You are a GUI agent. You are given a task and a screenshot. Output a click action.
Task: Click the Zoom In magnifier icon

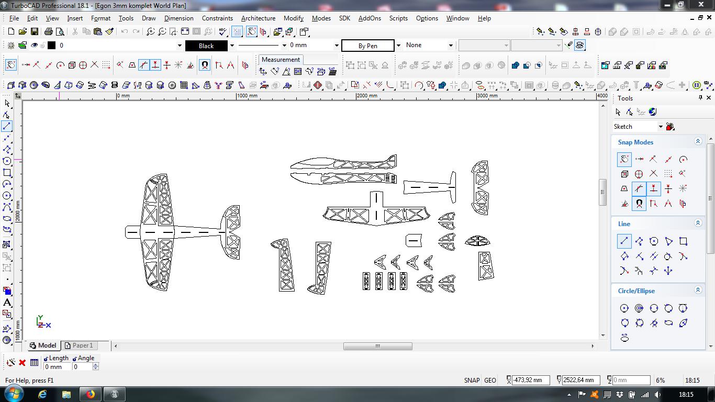150,32
